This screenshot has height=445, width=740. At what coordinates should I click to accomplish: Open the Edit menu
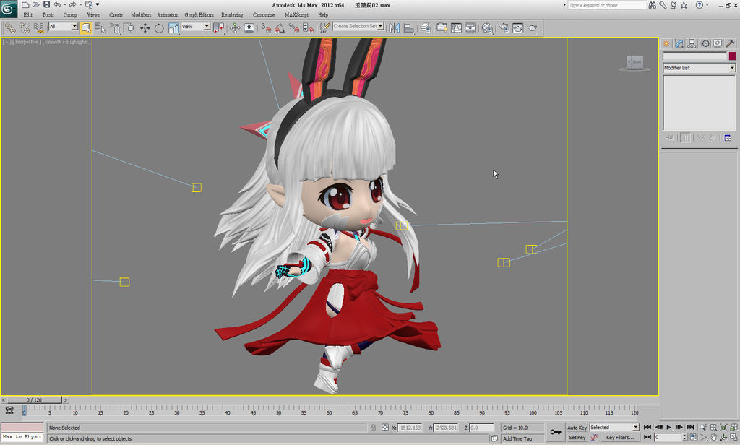tap(28, 14)
